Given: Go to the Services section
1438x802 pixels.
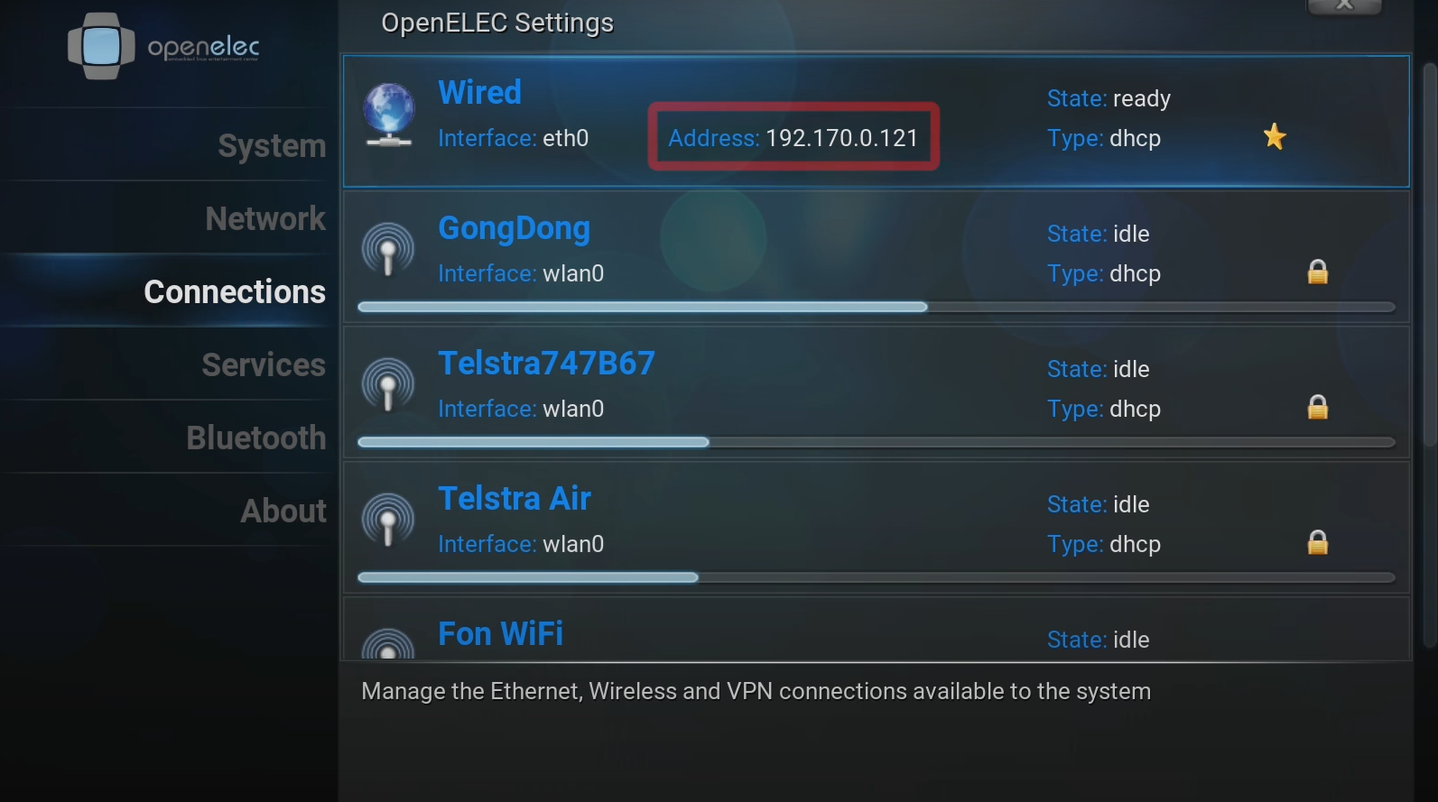Looking at the screenshot, I should tap(263, 364).
